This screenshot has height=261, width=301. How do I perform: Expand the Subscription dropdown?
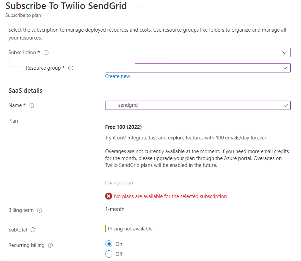pyautogui.click(x=285, y=53)
